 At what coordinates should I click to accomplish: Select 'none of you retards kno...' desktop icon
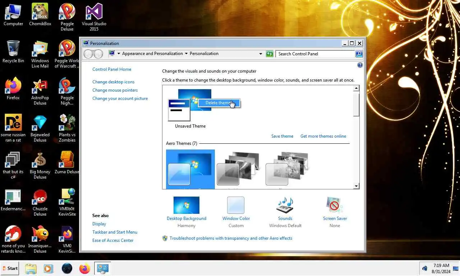coord(13,239)
